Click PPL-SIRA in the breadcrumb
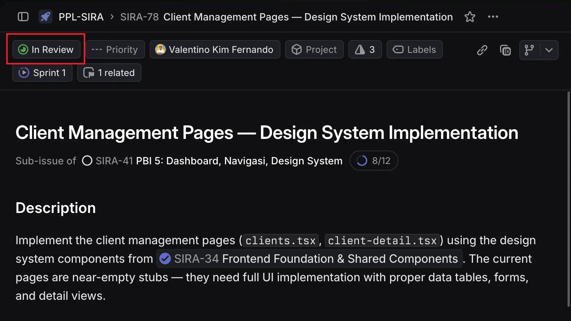The width and height of the screenshot is (571, 321). point(81,17)
